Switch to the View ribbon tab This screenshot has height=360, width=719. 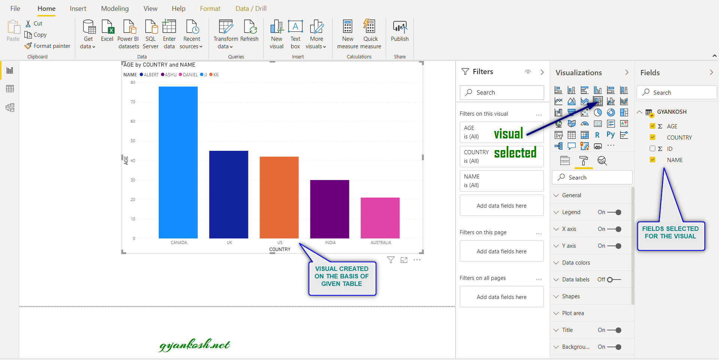pos(151,9)
